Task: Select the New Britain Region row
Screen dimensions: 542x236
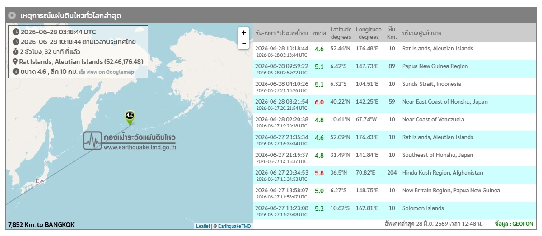Action: pos(394,193)
